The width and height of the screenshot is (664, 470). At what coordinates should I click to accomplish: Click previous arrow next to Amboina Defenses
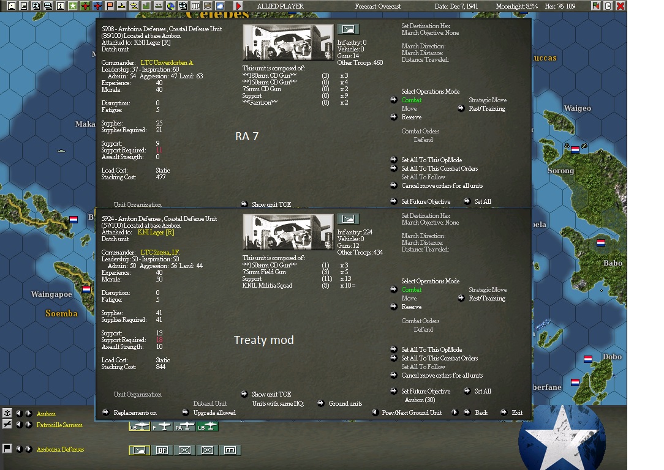pyautogui.click(x=19, y=449)
